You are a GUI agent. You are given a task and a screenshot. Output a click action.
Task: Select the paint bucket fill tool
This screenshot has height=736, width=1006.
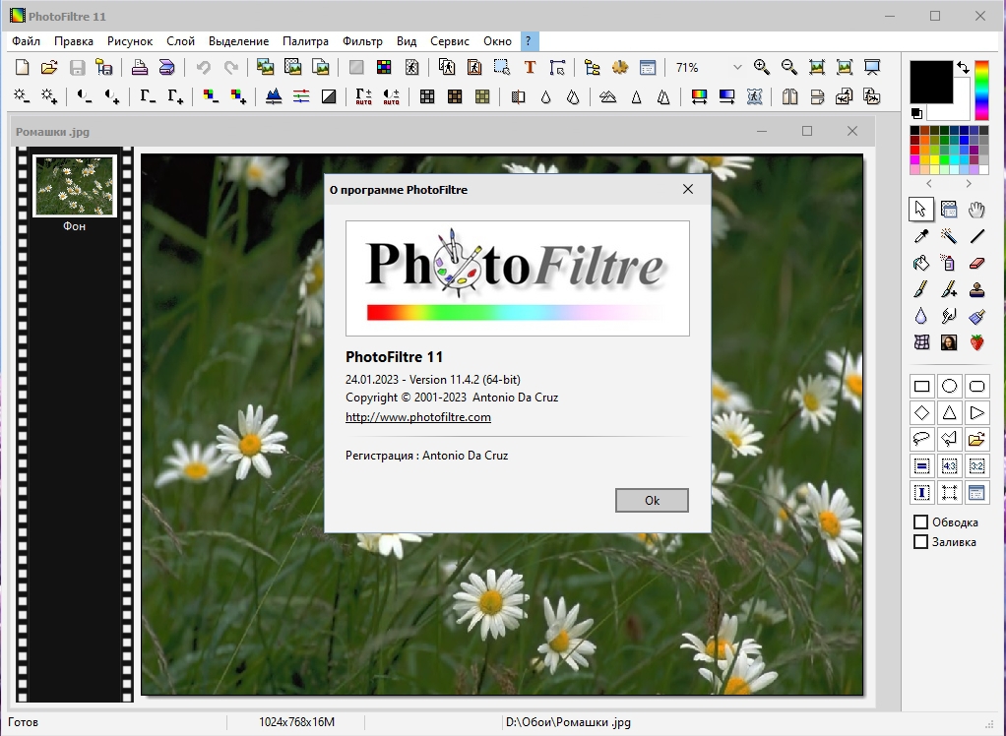pos(921,263)
